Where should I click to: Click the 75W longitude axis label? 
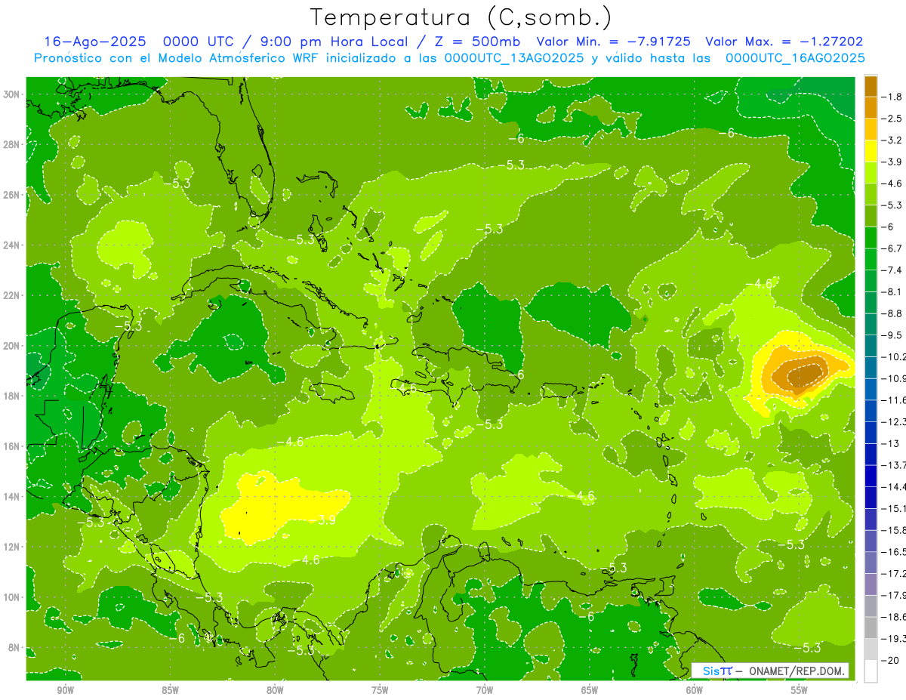380,690
